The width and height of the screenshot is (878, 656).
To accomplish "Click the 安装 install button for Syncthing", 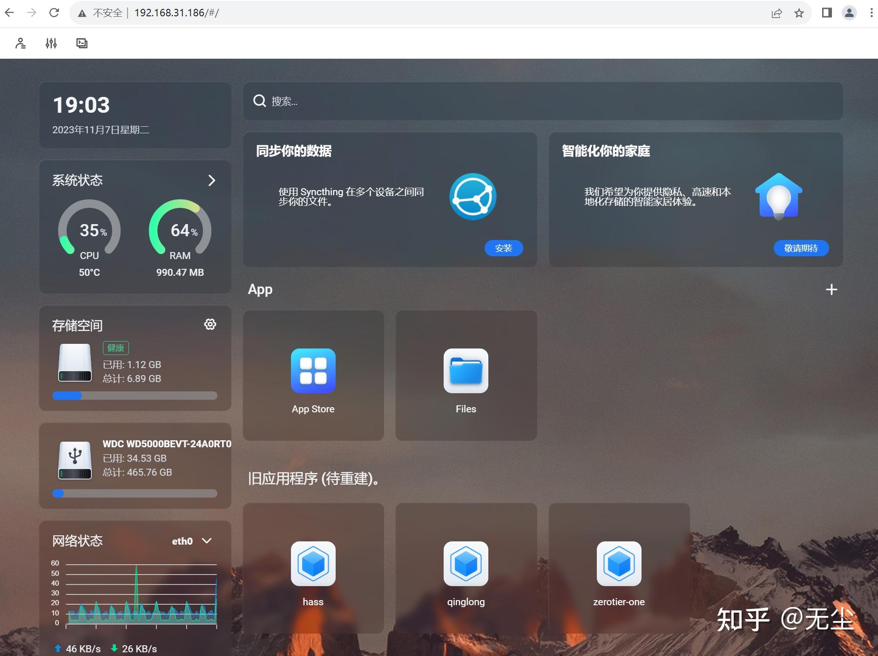I will point(504,248).
